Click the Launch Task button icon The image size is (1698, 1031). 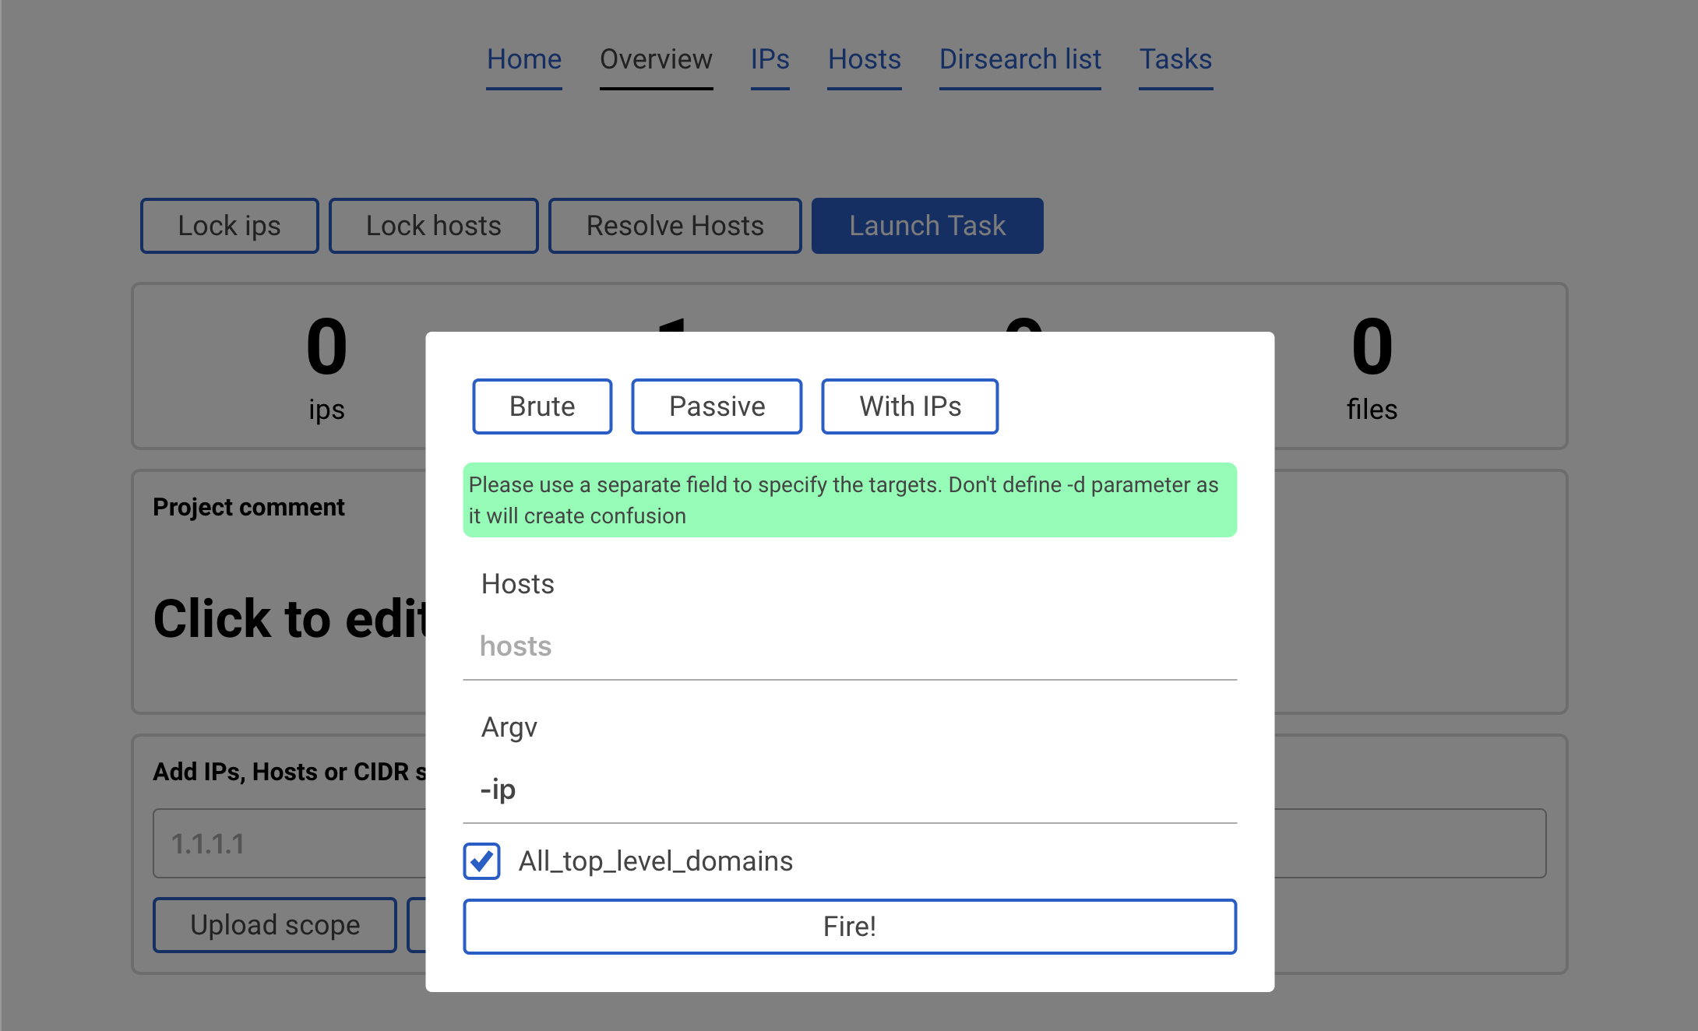tap(927, 224)
